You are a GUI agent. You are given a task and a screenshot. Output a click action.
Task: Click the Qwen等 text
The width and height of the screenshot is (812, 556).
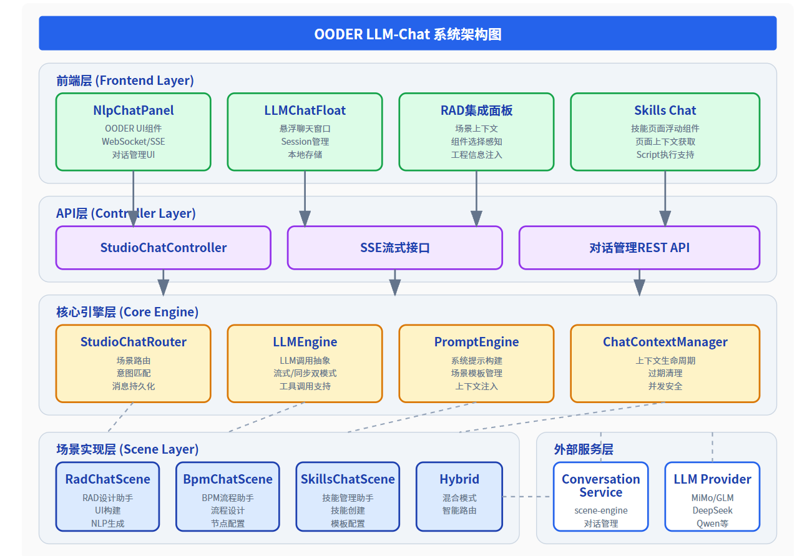[713, 524]
